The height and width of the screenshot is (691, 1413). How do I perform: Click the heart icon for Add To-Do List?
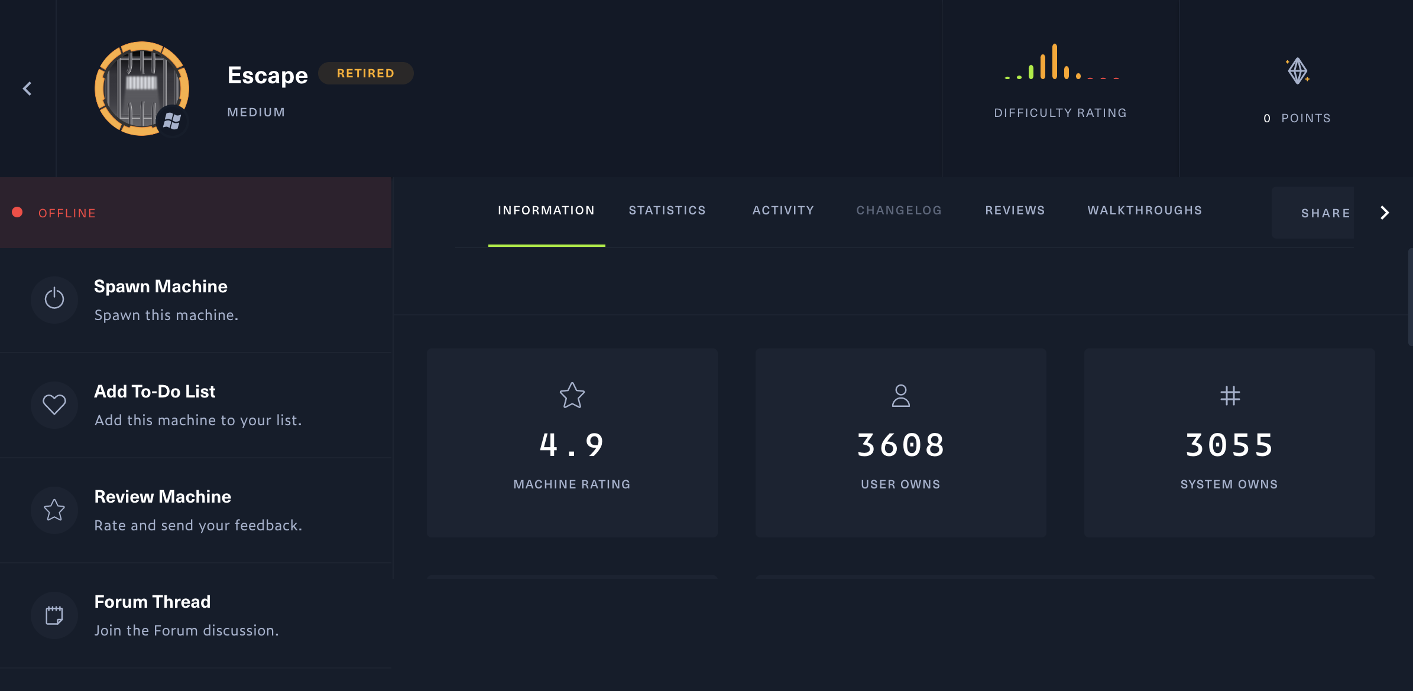click(54, 405)
